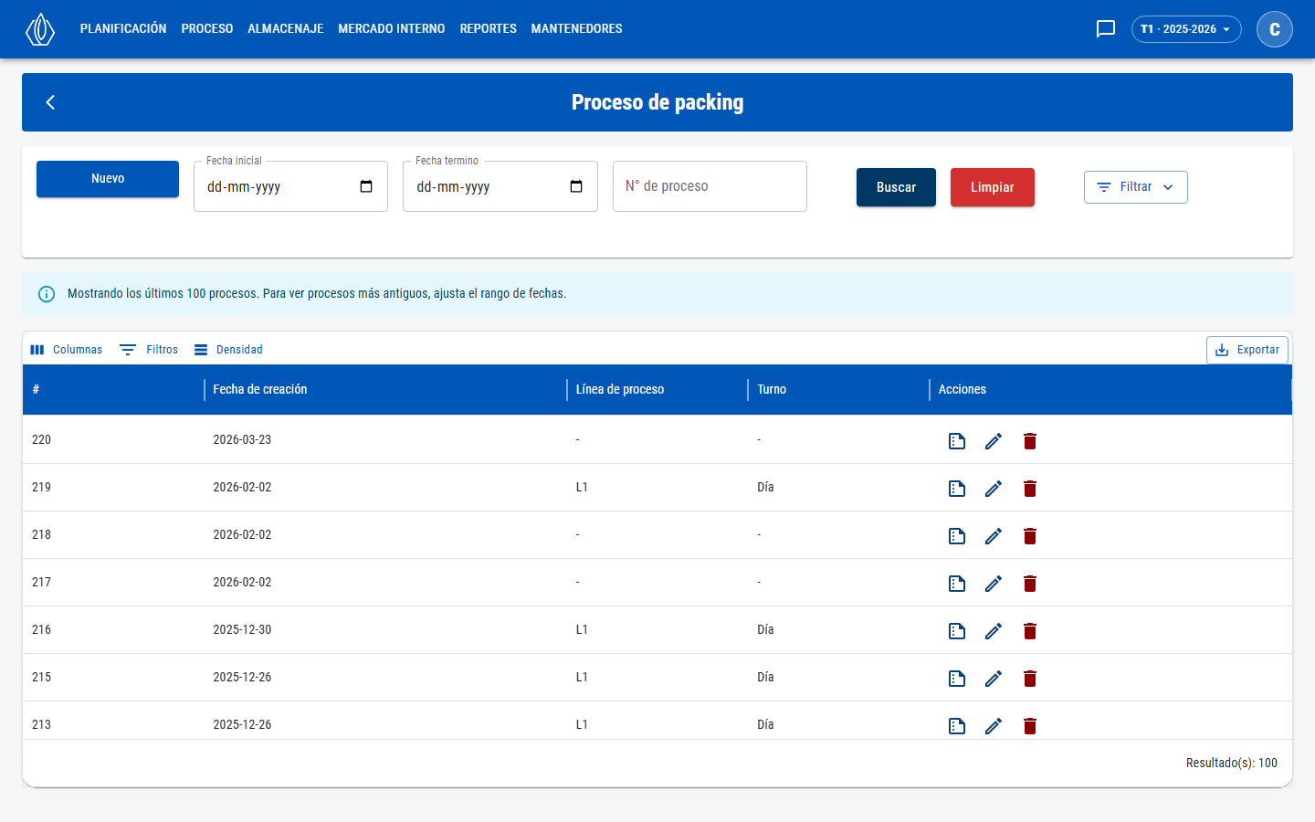Clear filters with Limpiar button
The width and height of the screenshot is (1315, 822).
pyautogui.click(x=993, y=187)
